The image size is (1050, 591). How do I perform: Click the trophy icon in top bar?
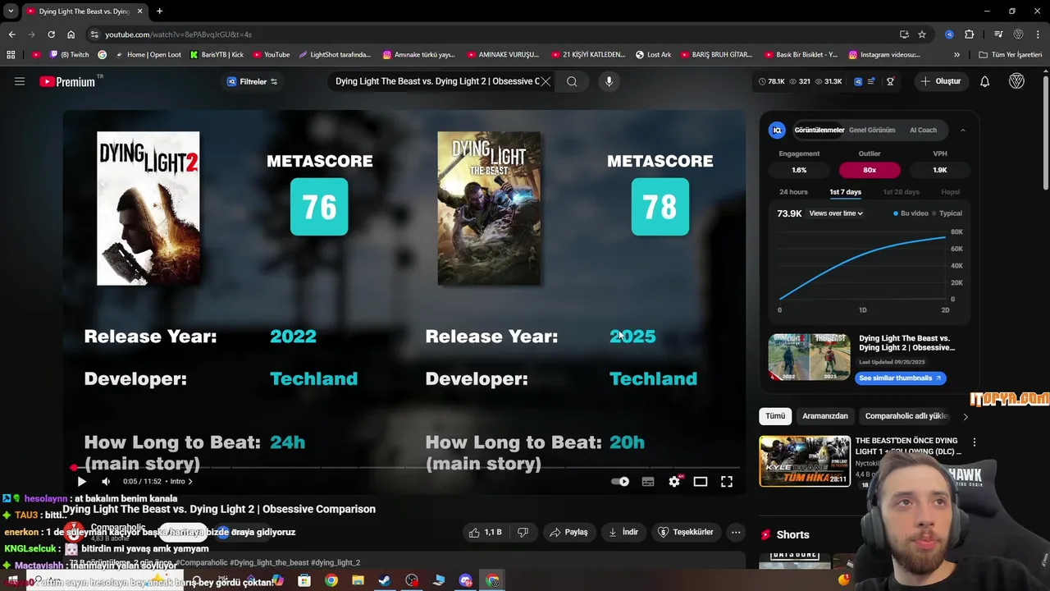pyautogui.click(x=890, y=81)
